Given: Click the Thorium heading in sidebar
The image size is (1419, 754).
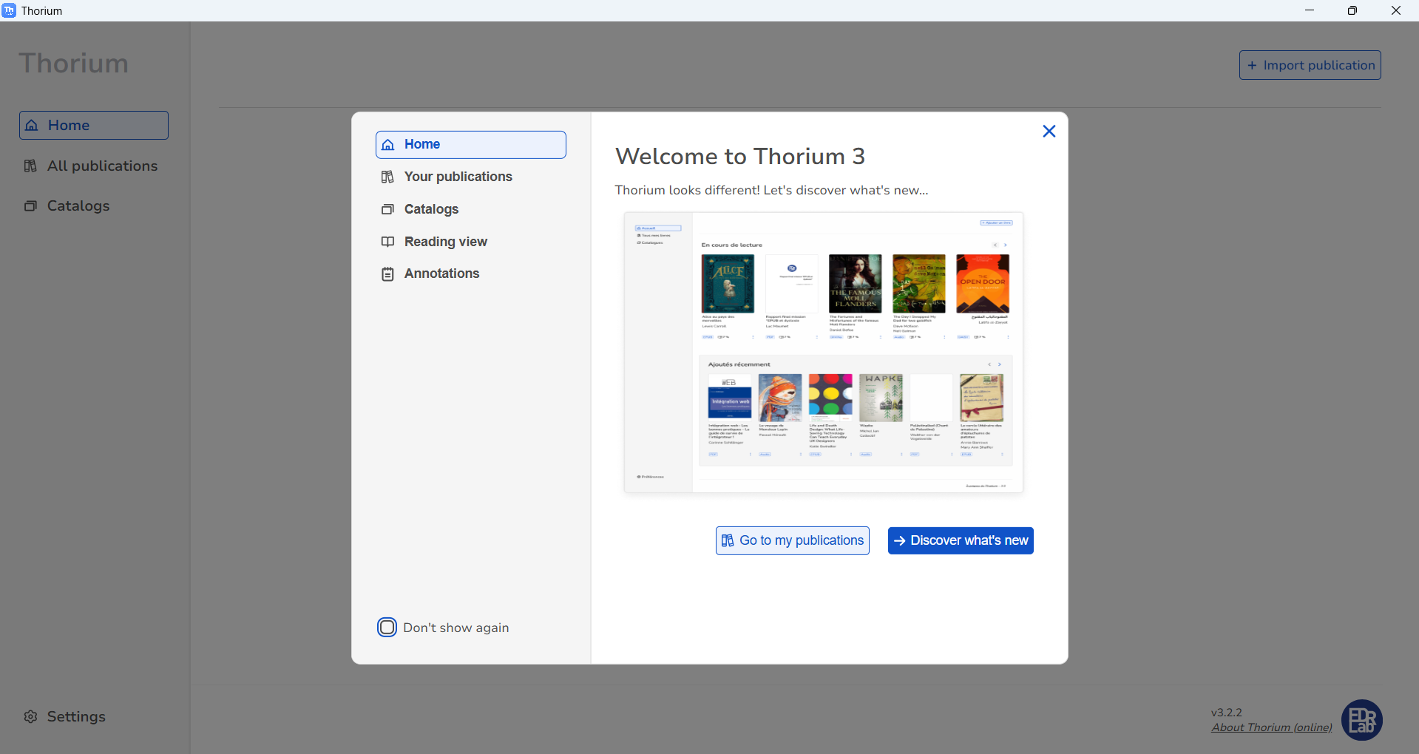Looking at the screenshot, I should pos(74,64).
